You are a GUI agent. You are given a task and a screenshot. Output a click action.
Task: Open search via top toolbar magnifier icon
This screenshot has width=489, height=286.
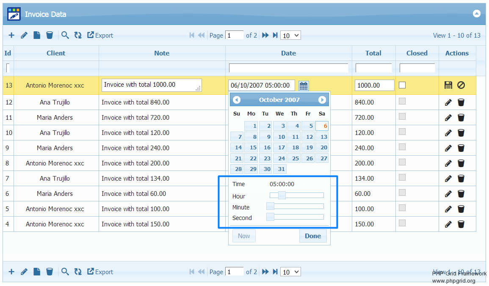65,35
